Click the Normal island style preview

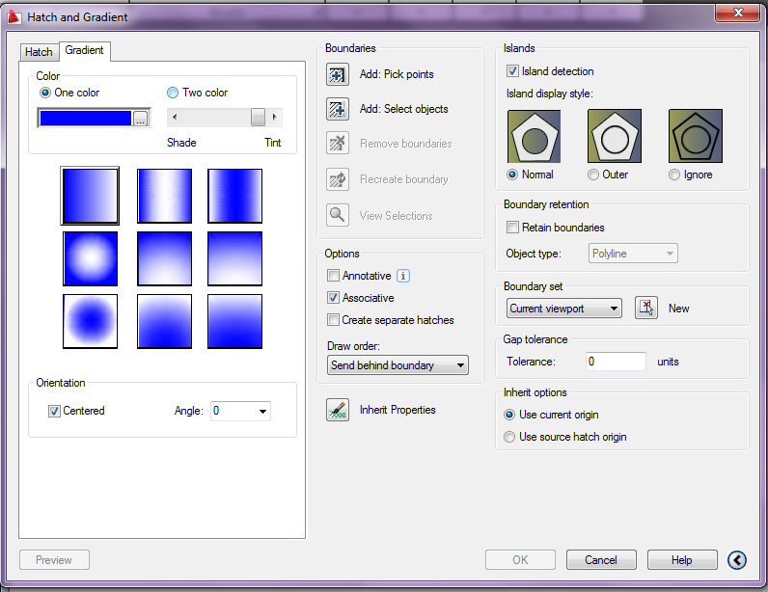pos(534,136)
